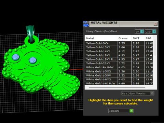Select the White Gold:14K PdW row
Screen dimensions: 164x123
tap(119, 83)
